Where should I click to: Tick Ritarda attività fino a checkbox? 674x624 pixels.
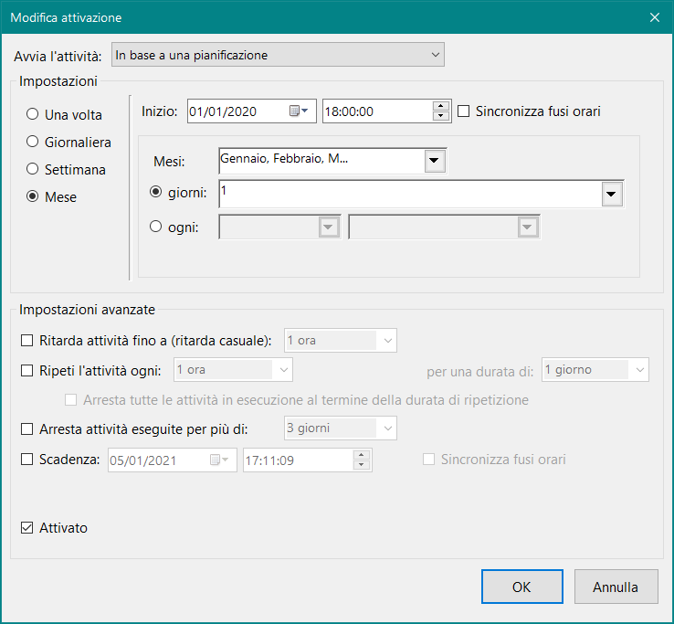[27, 341]
